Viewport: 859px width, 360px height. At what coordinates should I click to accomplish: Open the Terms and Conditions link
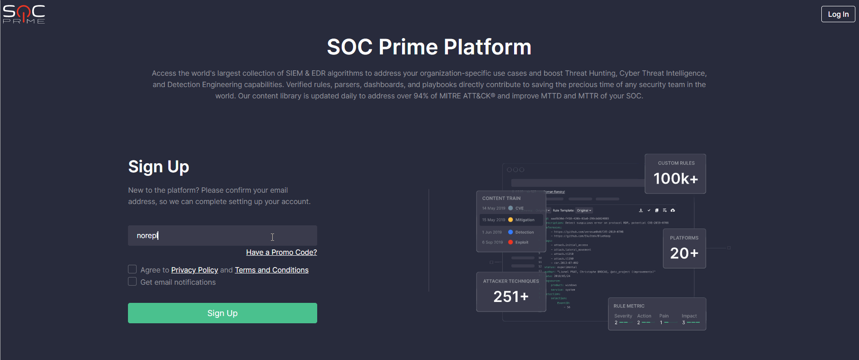pyautogui.click(x=271, y=270)
